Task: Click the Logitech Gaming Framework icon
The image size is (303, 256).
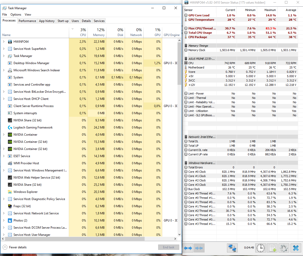Action: click(x=10, y=127)
